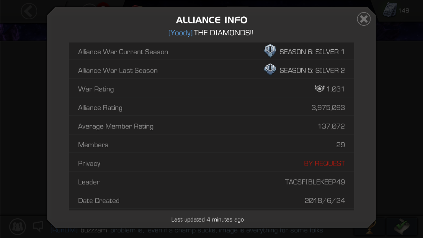423x238 pixels.
Task: Click the Season 5 Silver badge icon
Action: coord(270,70)
